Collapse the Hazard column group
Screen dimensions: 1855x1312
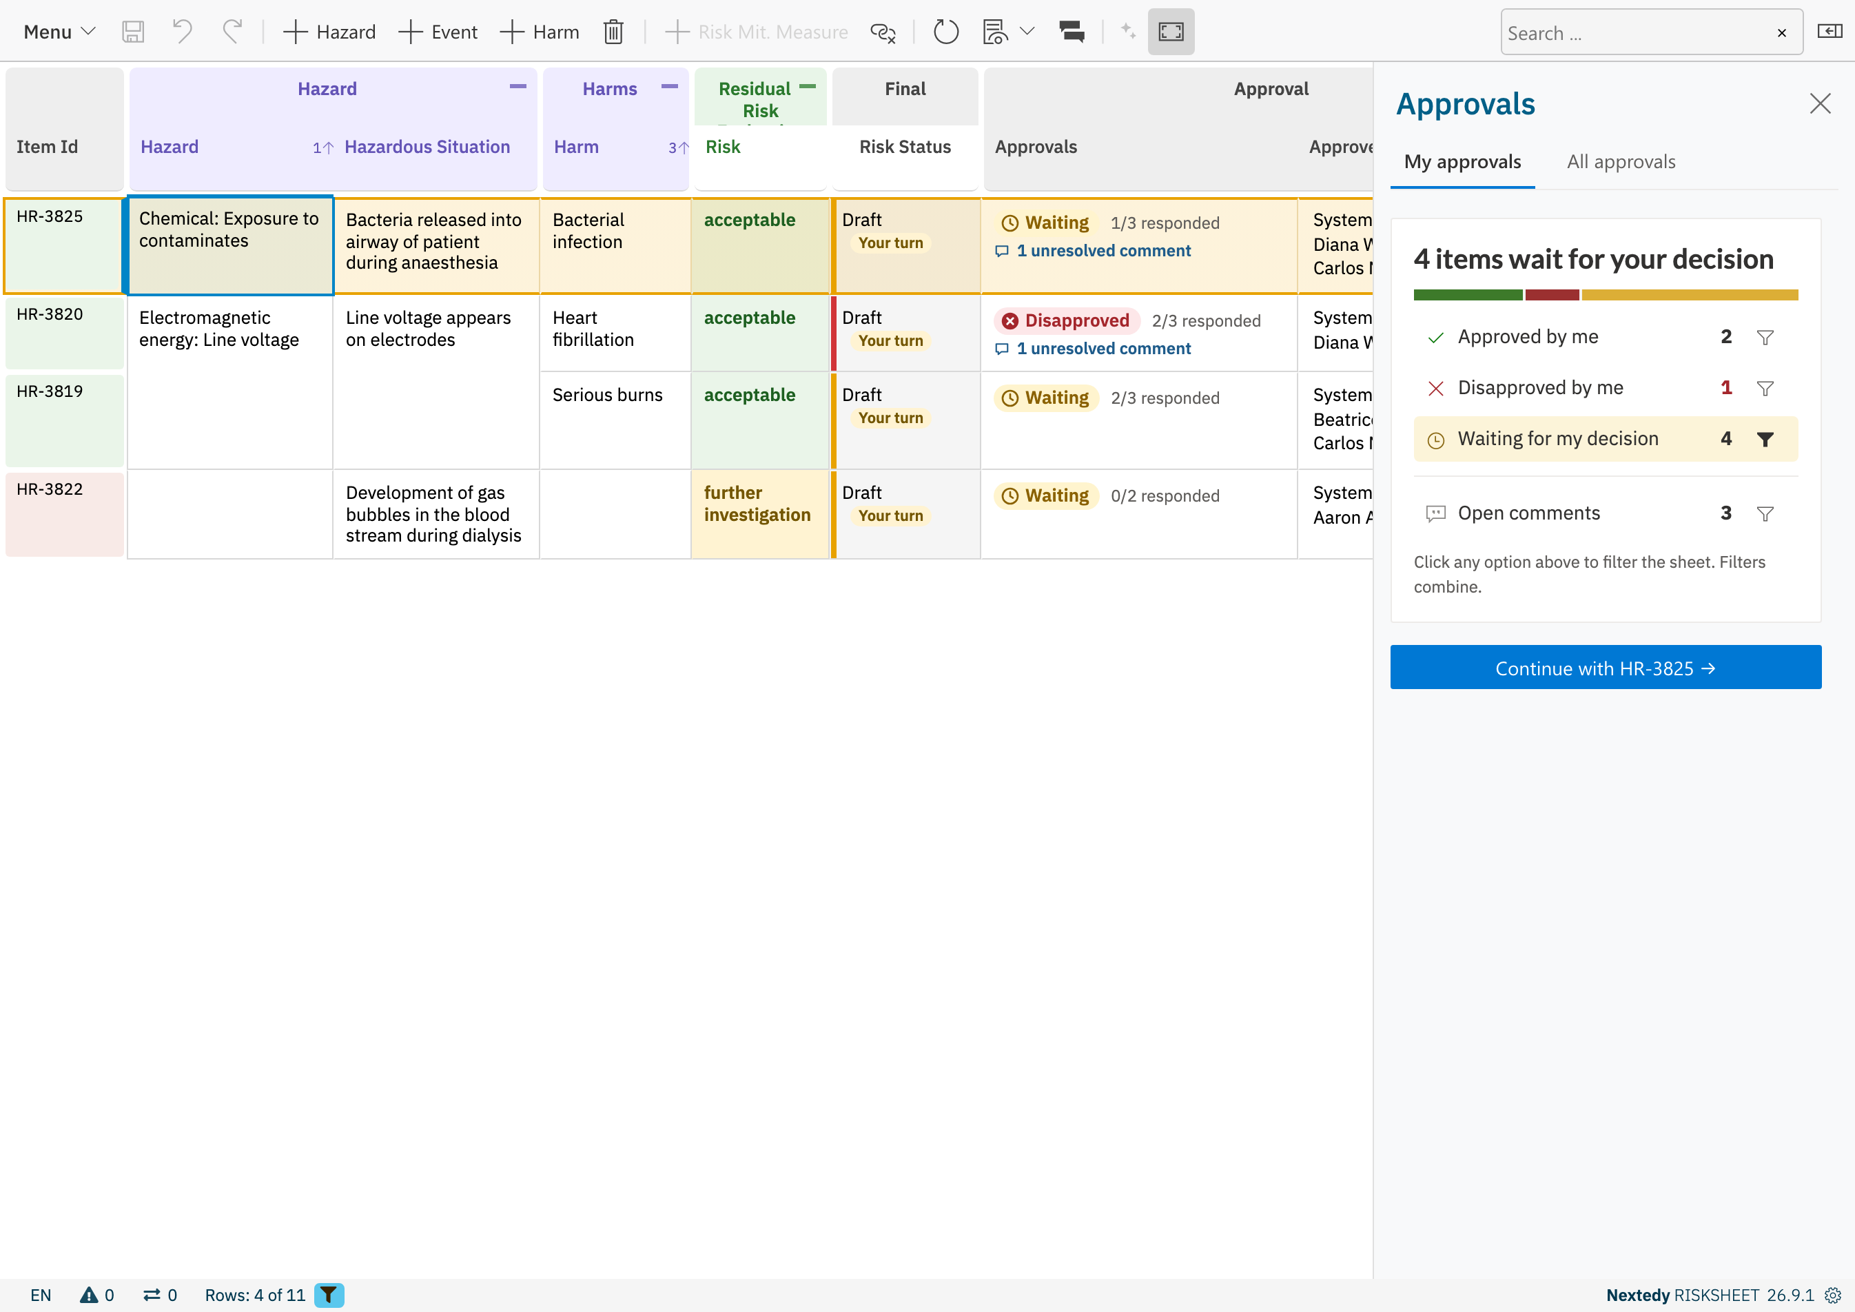click(518, 86)
